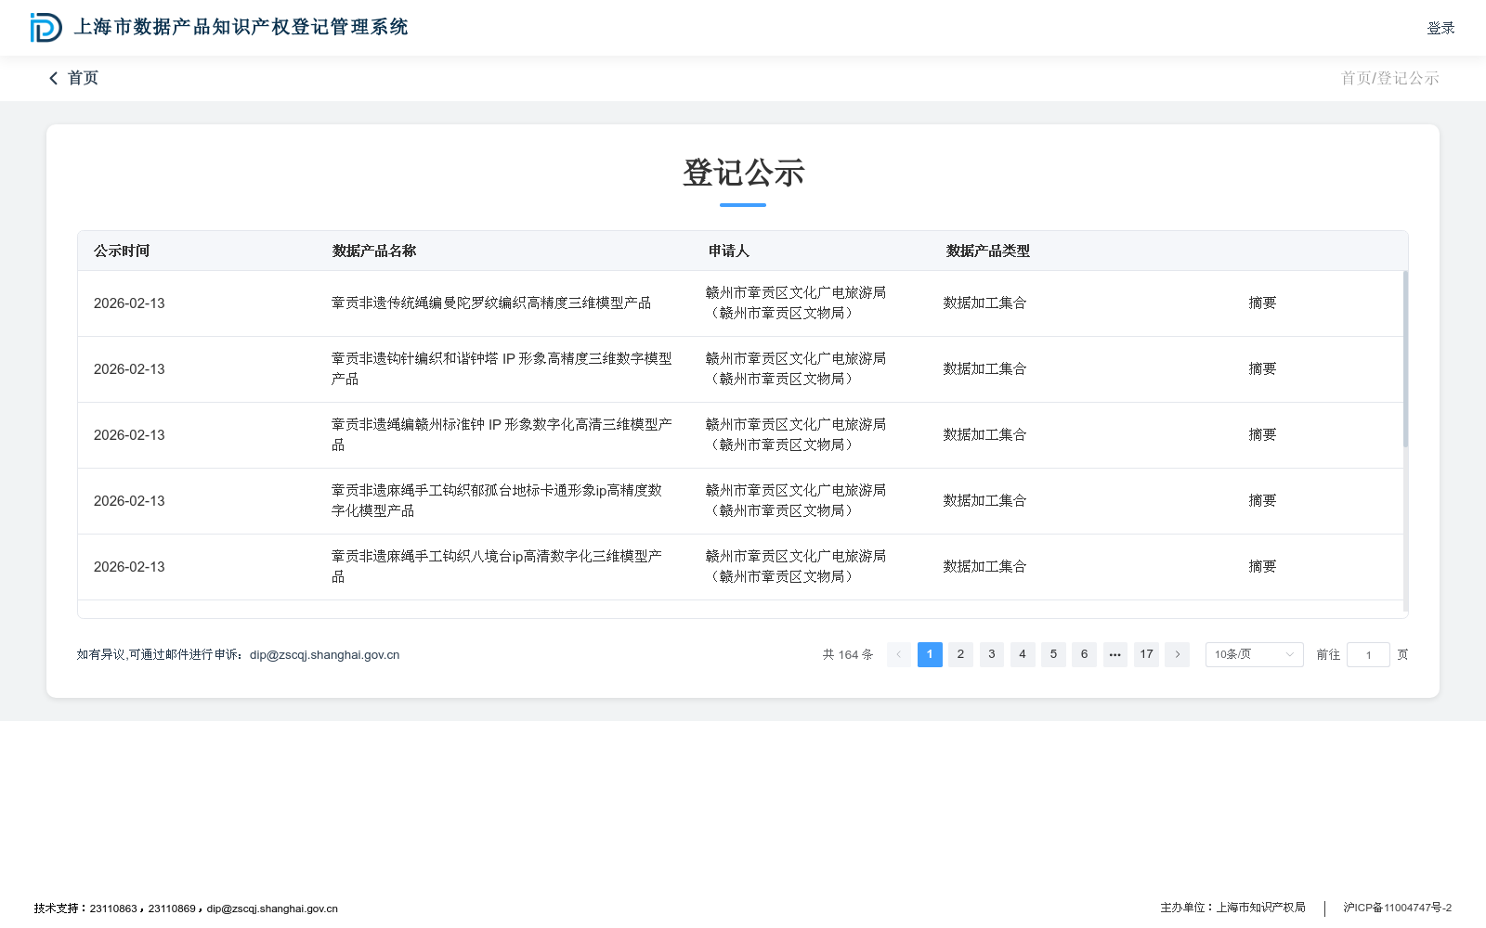Click the 首页 back link

coord(83,79)
